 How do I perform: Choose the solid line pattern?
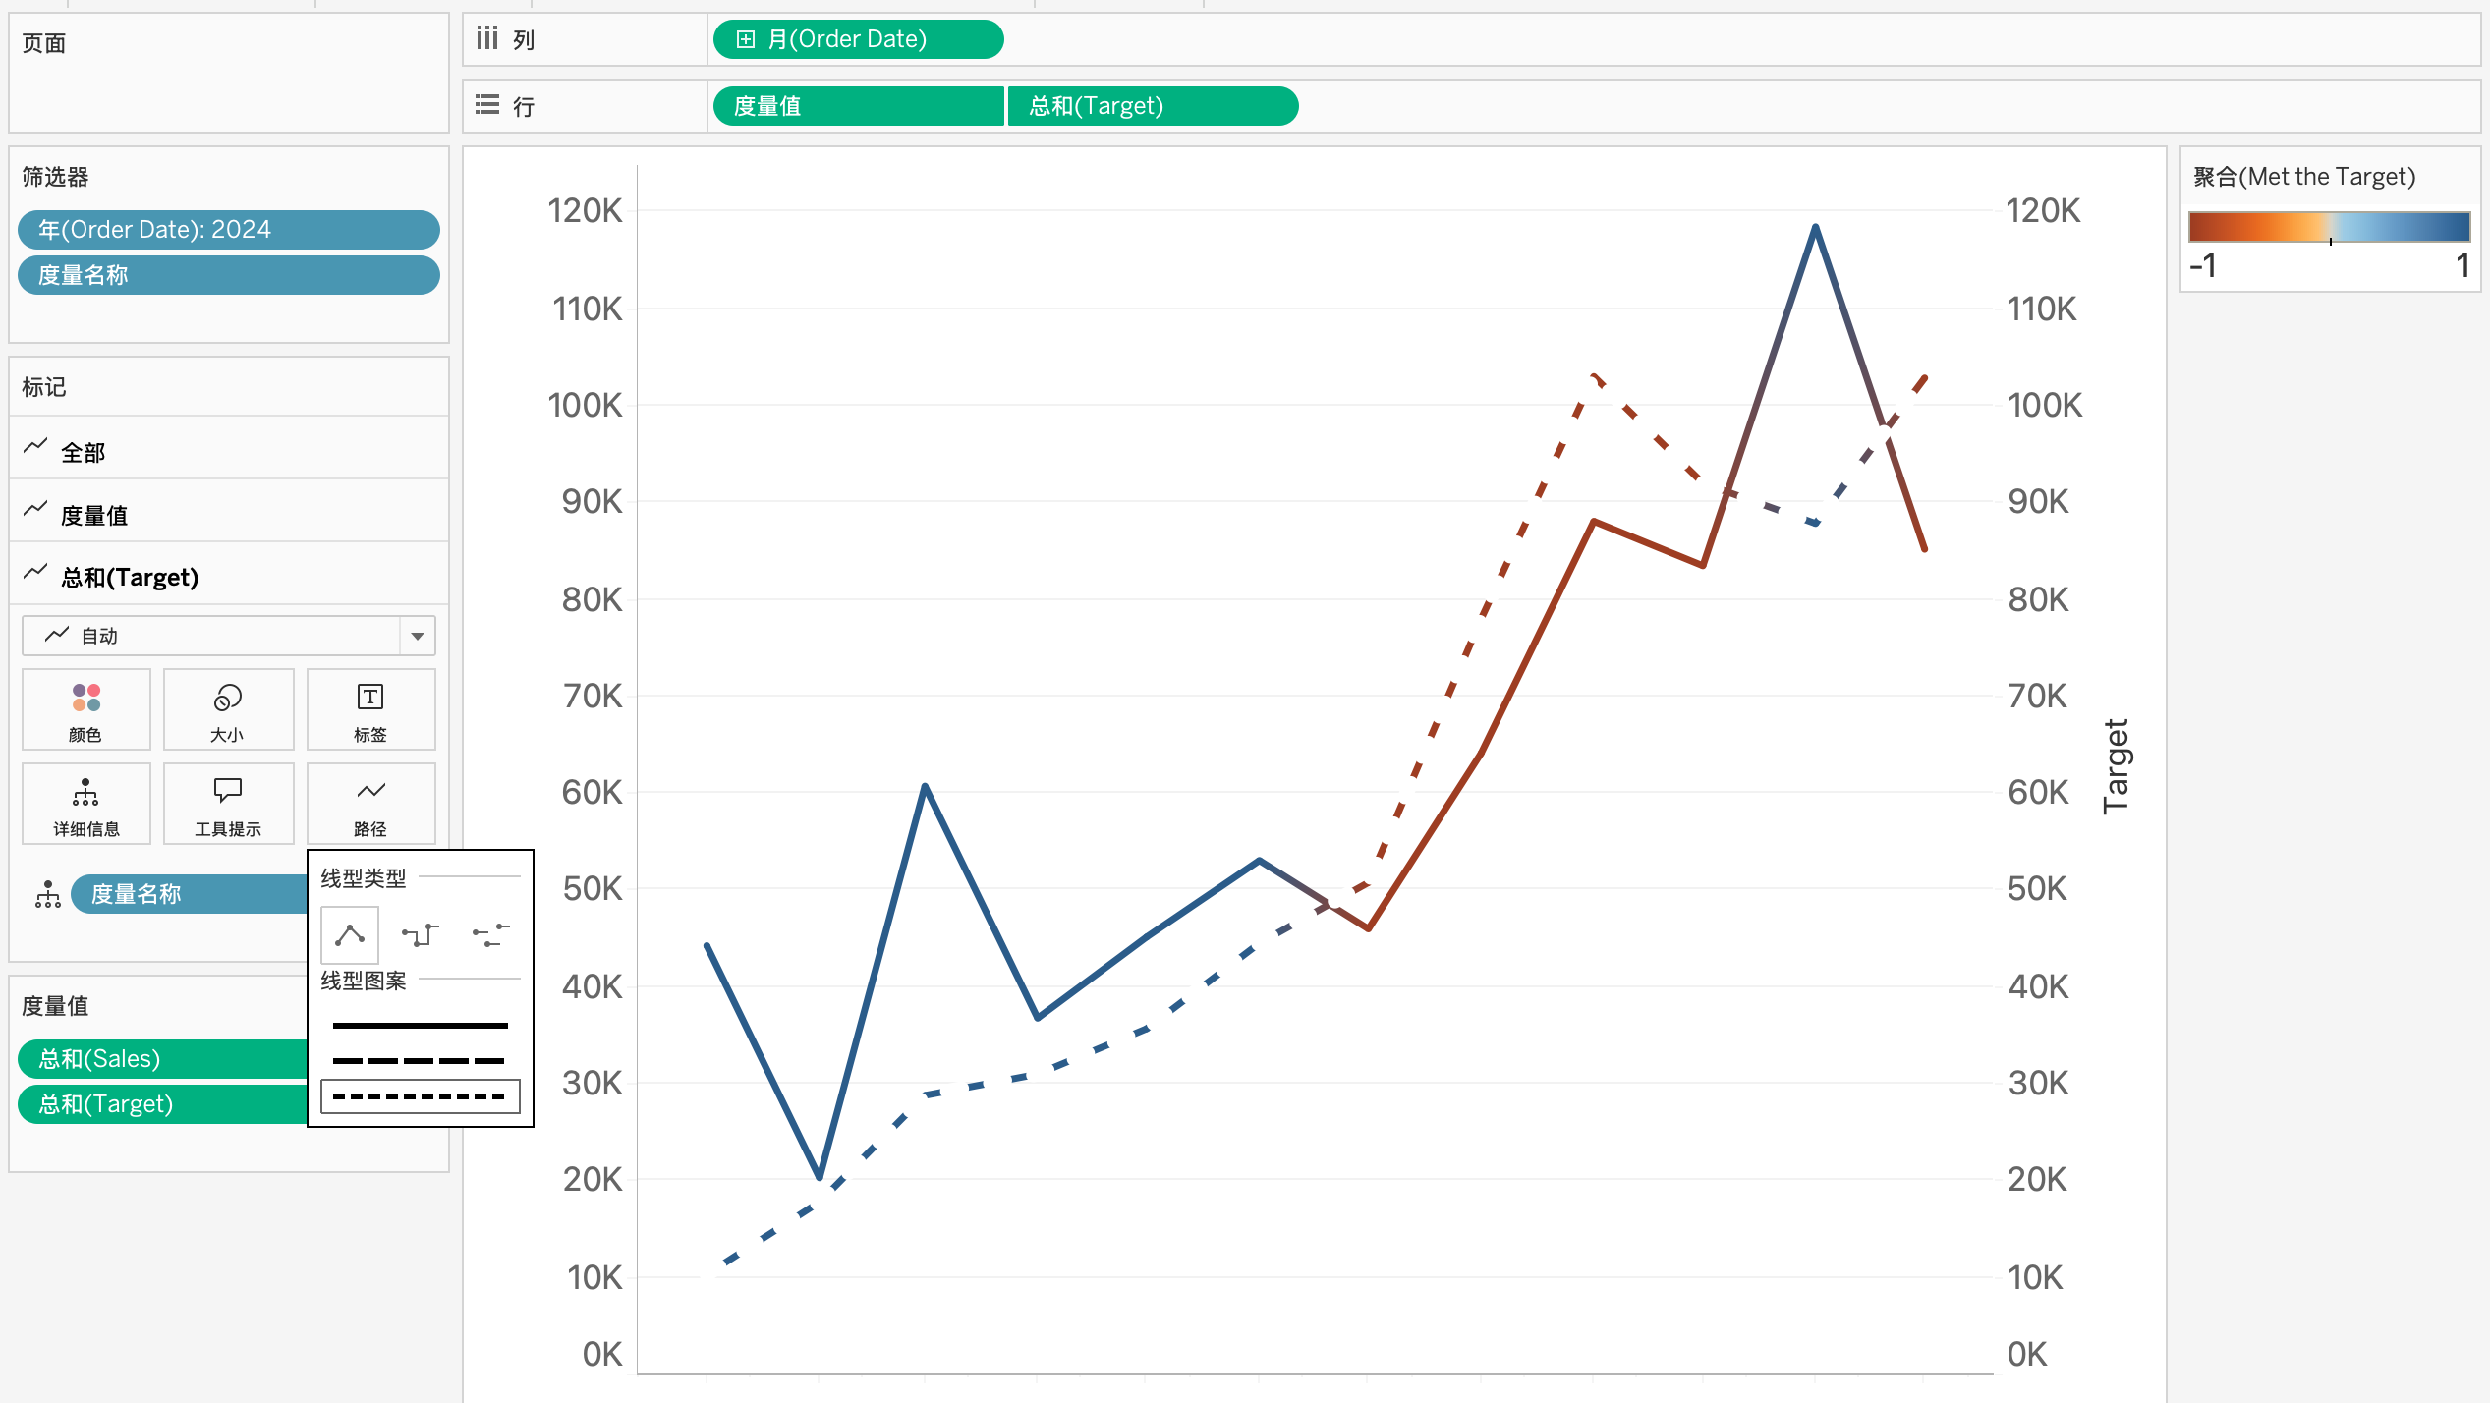pyautogui.click(x=420, y=1025)
